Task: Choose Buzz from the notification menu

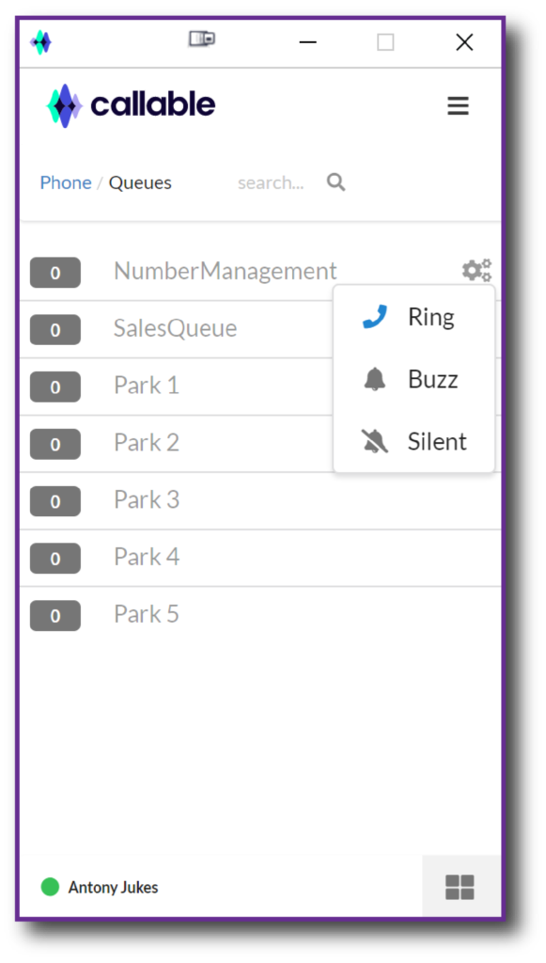Action: click(x=414, y=380)
